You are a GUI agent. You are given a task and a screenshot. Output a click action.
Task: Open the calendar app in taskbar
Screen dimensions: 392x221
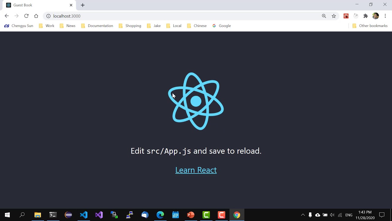(175, 215)
